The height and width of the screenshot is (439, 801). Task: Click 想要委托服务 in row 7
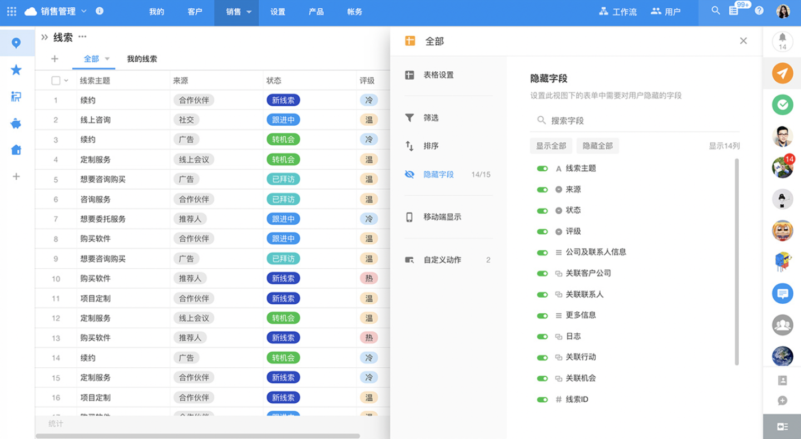(103, 219)
